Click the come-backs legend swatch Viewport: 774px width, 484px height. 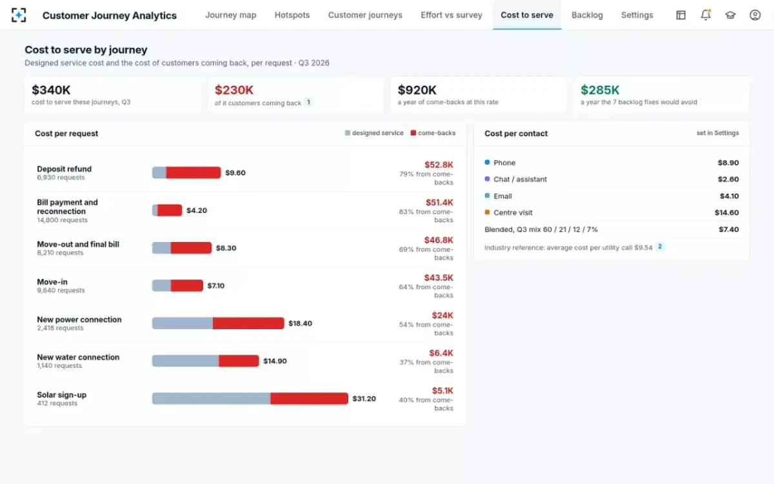pos(413,133)
